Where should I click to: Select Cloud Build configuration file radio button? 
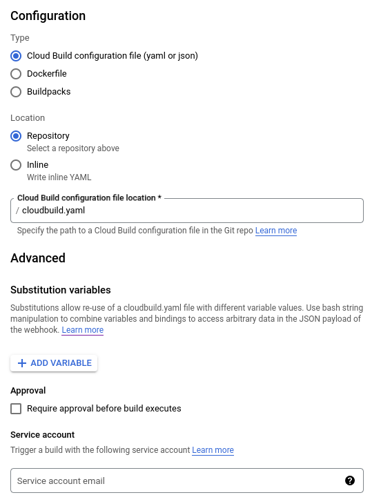click(16, 56)
